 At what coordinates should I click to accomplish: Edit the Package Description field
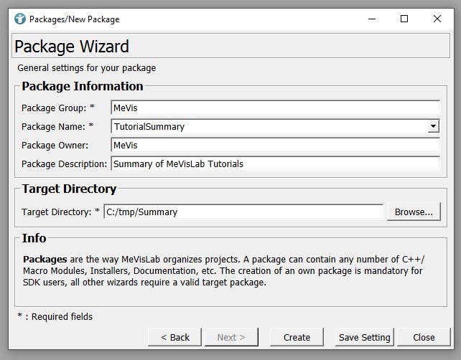point(275,164)
